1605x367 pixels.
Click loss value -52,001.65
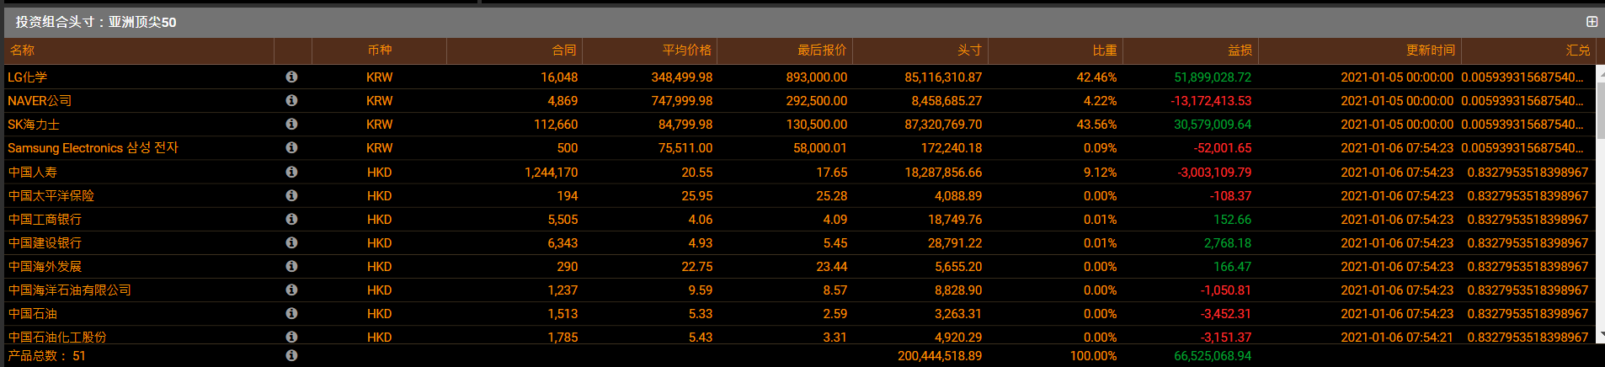[x=1223, y=147]
